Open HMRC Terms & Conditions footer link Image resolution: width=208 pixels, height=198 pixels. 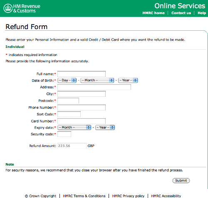84,196
